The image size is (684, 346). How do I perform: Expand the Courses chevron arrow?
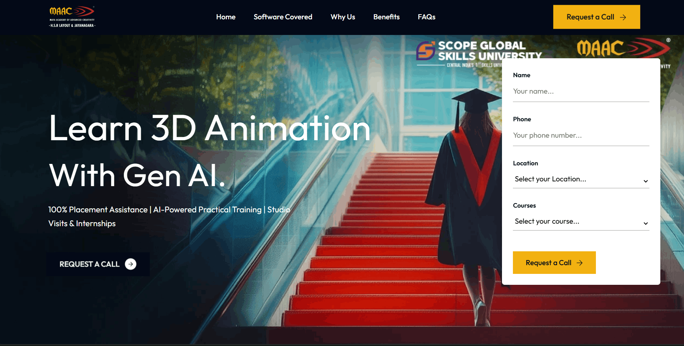point(645,223)
